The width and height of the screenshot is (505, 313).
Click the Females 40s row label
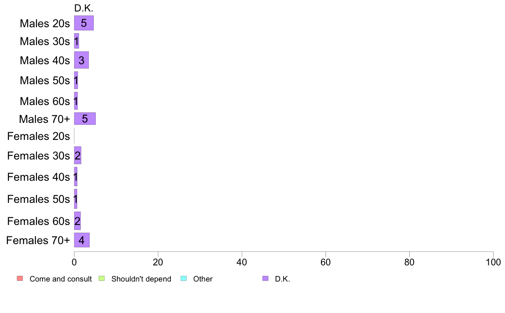(x=38, y=177)
